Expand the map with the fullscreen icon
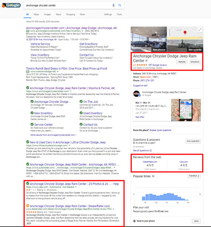 [200, 30]
